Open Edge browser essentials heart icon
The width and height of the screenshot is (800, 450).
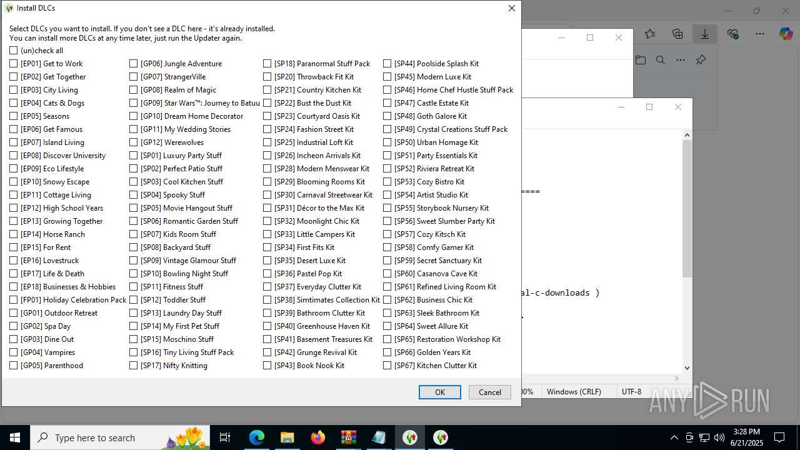pos(732,34)
